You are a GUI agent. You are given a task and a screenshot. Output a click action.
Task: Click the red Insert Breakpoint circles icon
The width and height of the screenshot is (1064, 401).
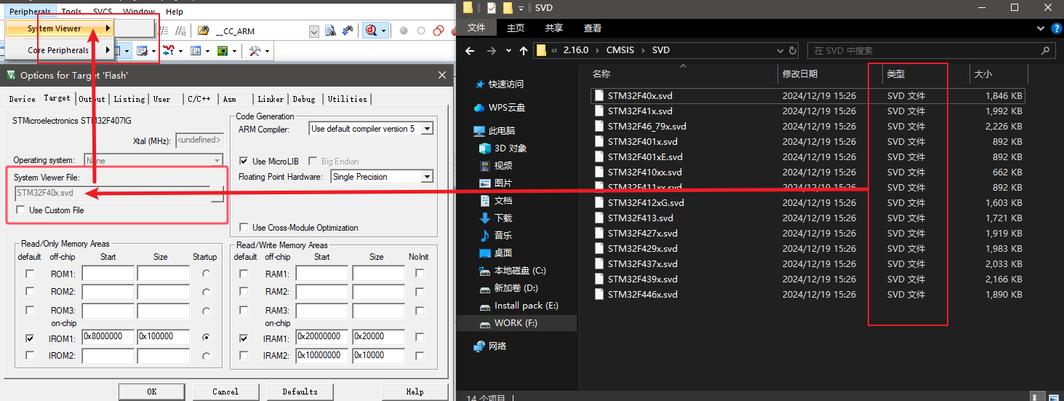click(439, 31)
